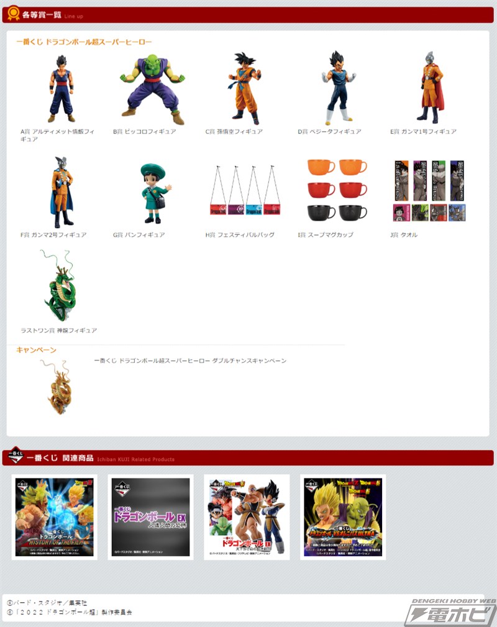Click the VS Omnibus Ultra related product
Image resolution: width=497 pixels, height=627 pixels.
coord(343,517)
